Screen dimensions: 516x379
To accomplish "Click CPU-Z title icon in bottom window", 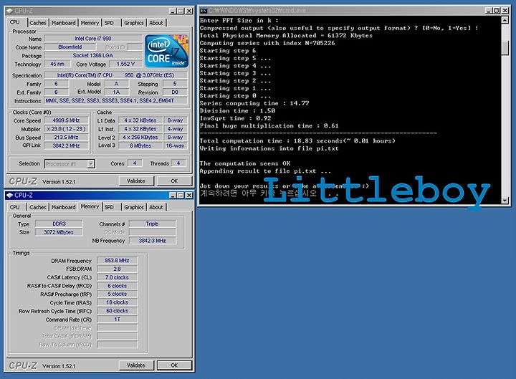I will pos(9,195).
